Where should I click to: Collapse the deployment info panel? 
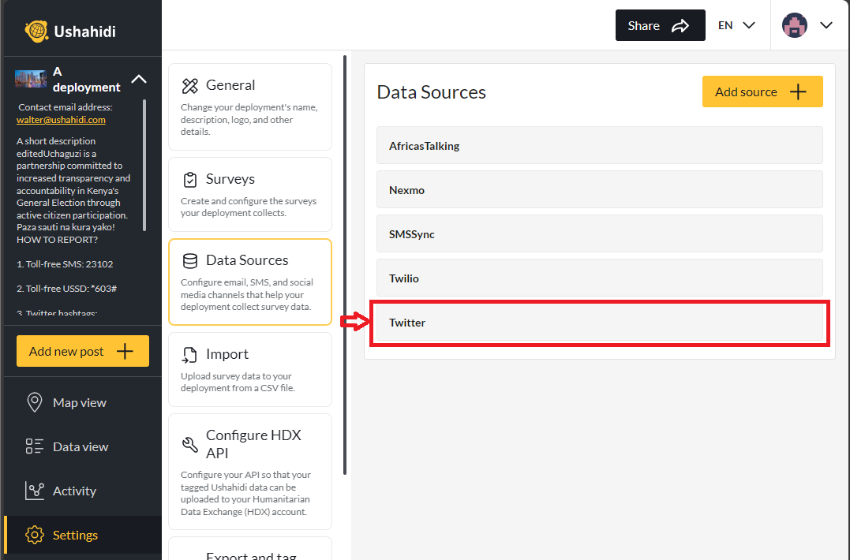click(138, 79)
